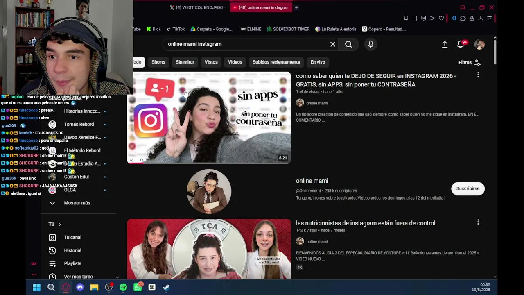
Task: Open a new browser tab
Action: point(296,7)
